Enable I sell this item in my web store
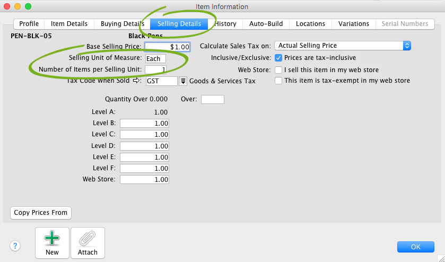This screenshot has height=262, width=445. click(x=278, y=69)
